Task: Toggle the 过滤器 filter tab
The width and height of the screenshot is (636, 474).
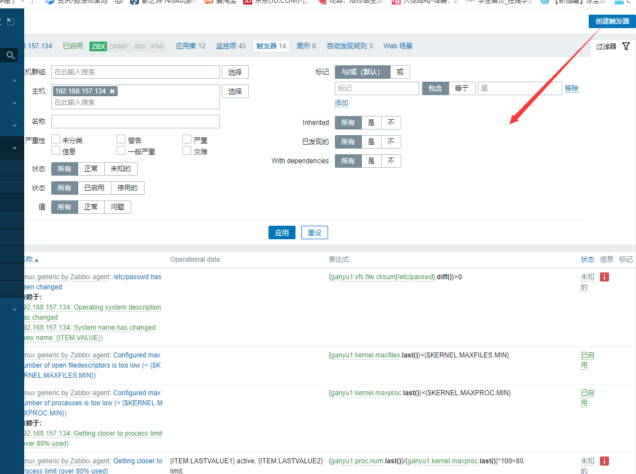Action: coord(612,46)
